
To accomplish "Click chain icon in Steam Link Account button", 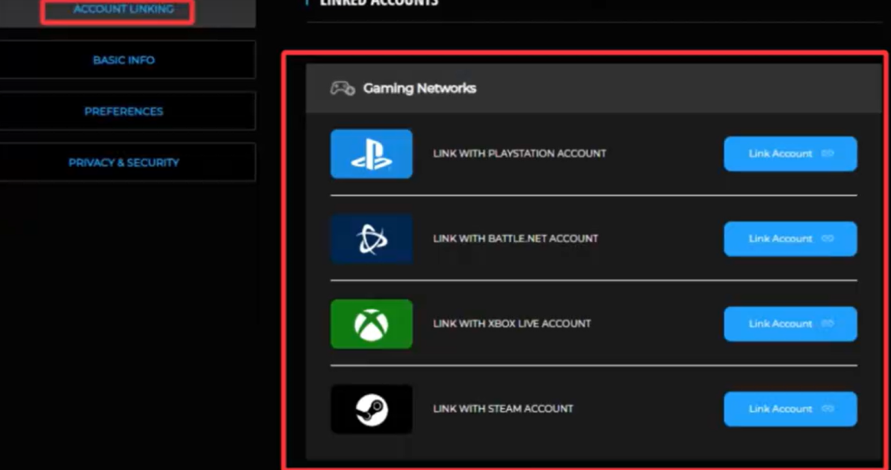I will click(827, 409).
